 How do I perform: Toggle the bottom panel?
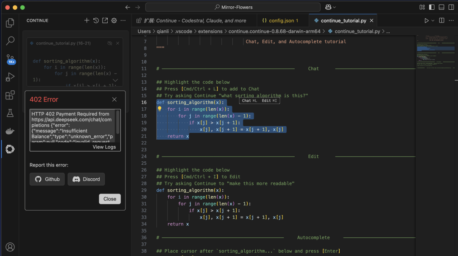(441, 7)
